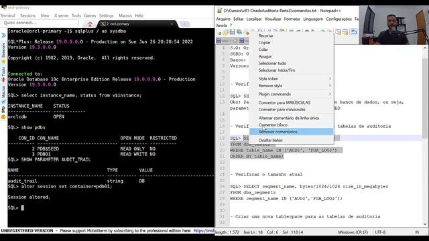
Task: Open the Settings menu in MobaXterm
Action: click(106, 15)
